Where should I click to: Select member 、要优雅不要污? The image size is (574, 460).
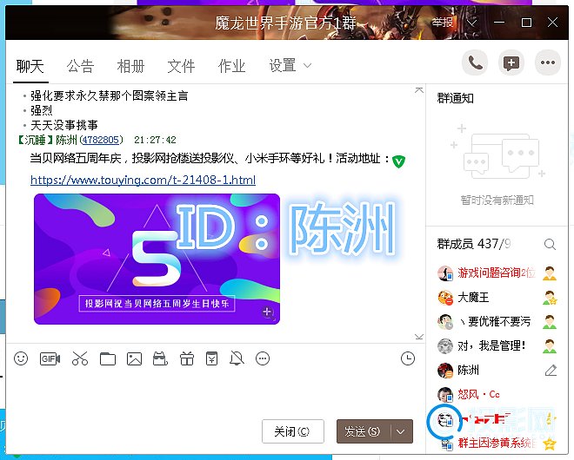click(497, 322)
